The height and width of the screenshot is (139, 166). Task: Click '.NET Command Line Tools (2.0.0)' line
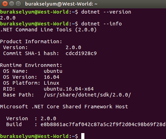(48, 30)
